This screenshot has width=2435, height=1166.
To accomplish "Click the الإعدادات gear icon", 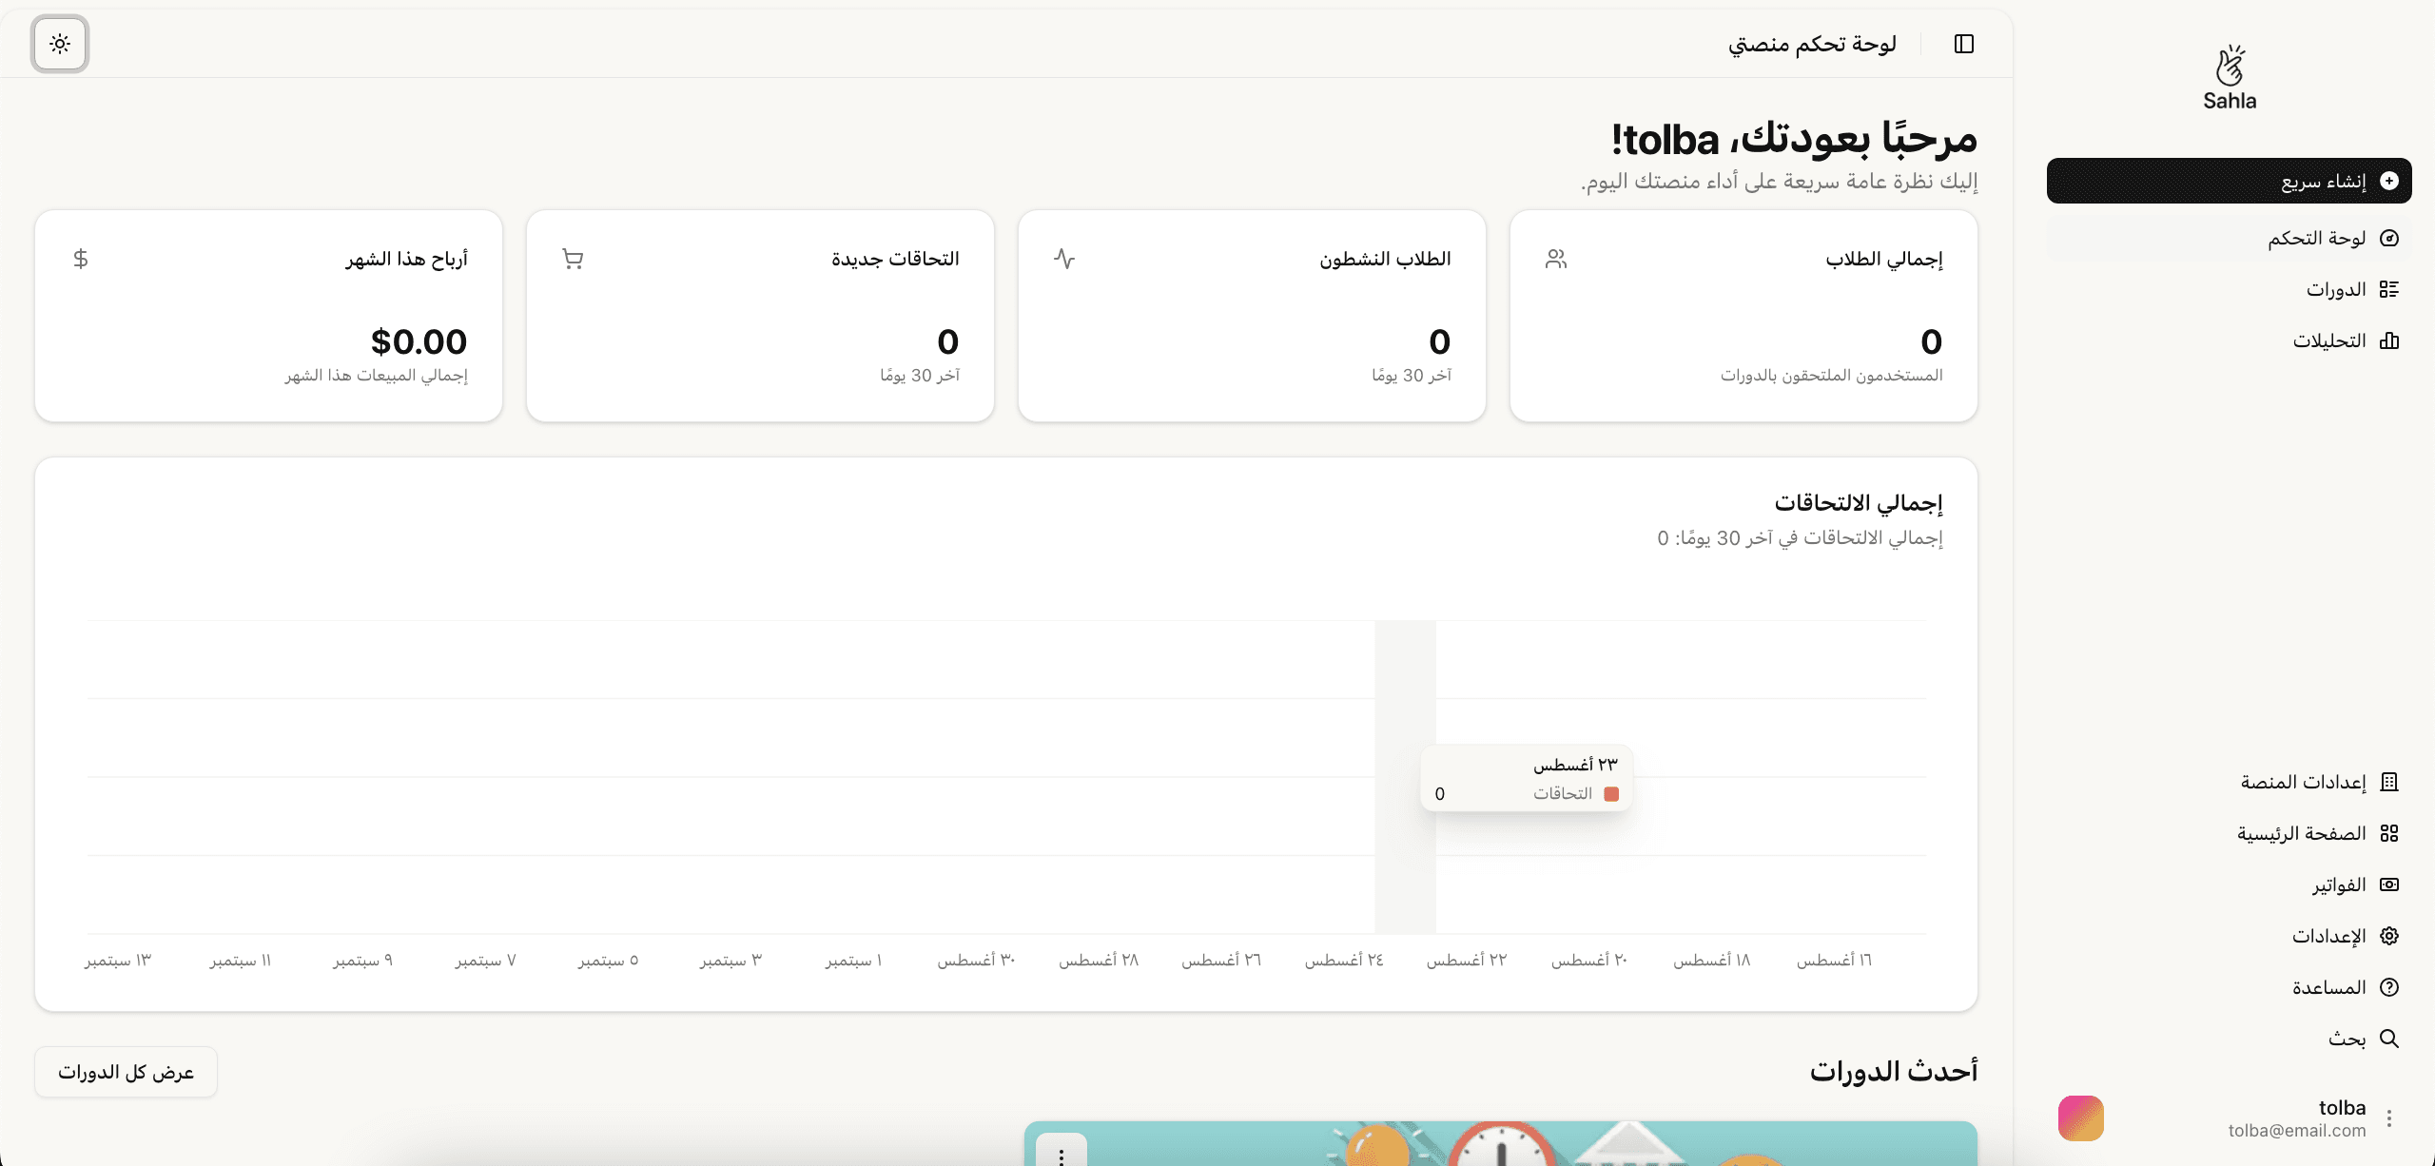I will coord(2389,936).
